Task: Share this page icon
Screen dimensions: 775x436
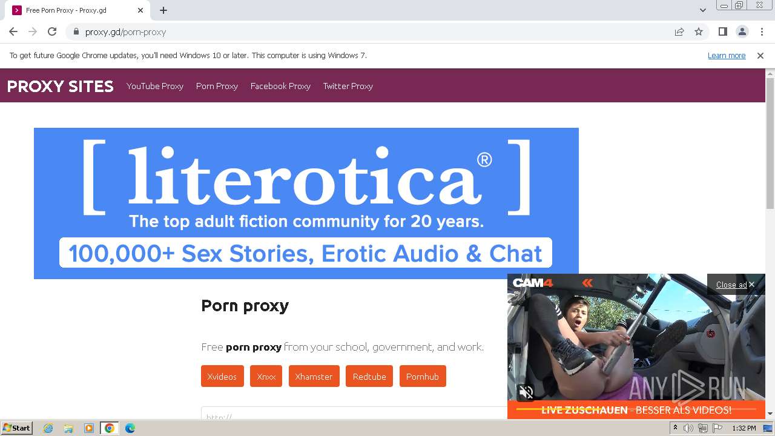Action: point(679,31)
